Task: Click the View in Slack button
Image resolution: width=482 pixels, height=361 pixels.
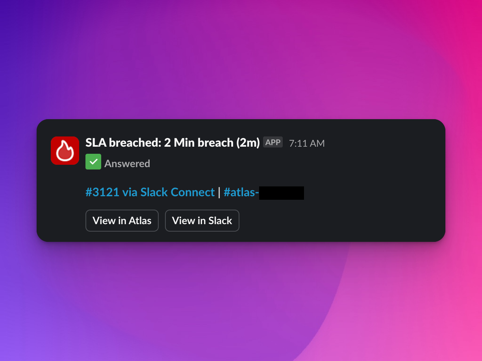Action: point(202,221)
